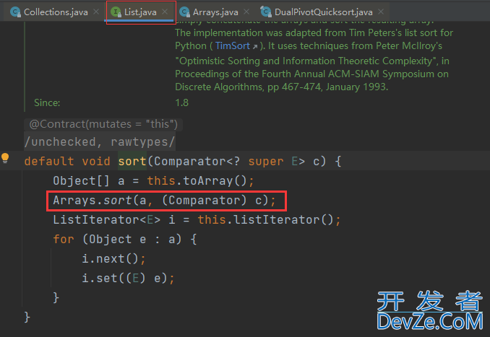490x337 pixels.
Task: Click the super keyword in generic bound
Action: pyautogui.click(x=266, y=162)
